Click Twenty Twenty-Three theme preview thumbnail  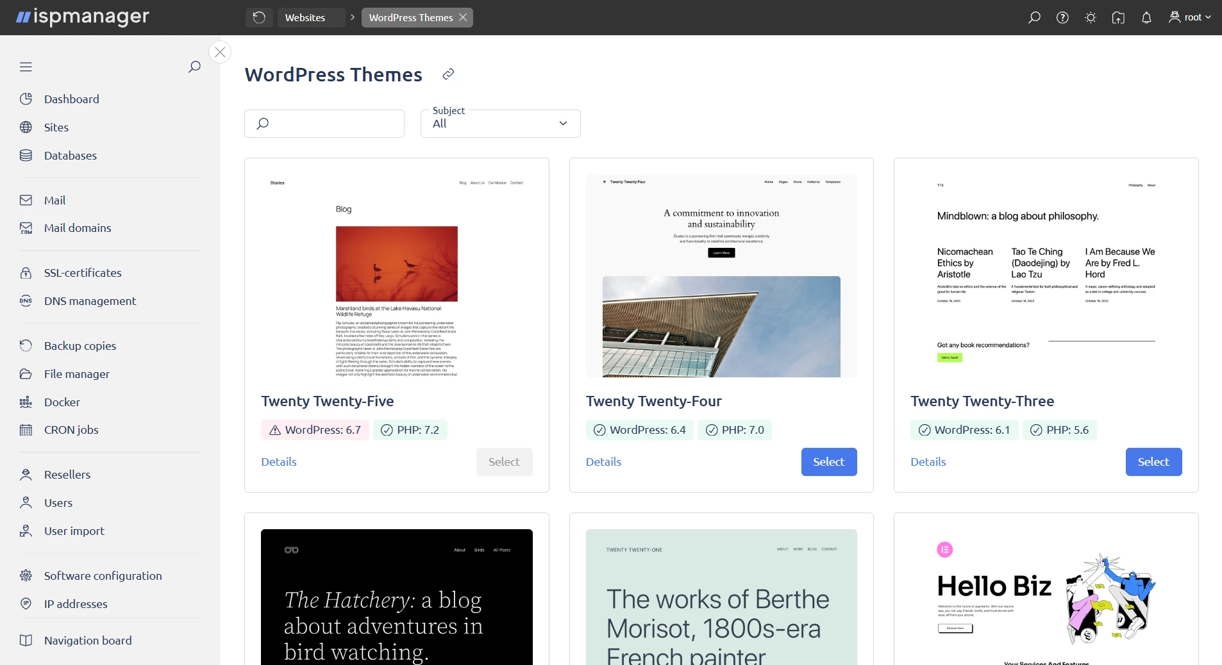tap(1046, 276)
